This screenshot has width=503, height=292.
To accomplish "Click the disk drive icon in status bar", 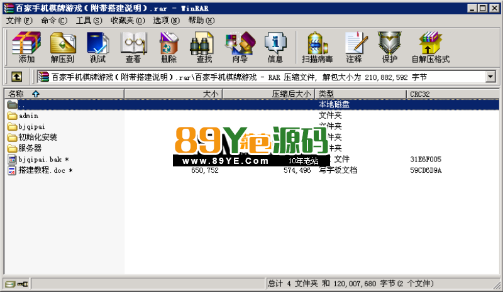I will (x=10, y=284).
